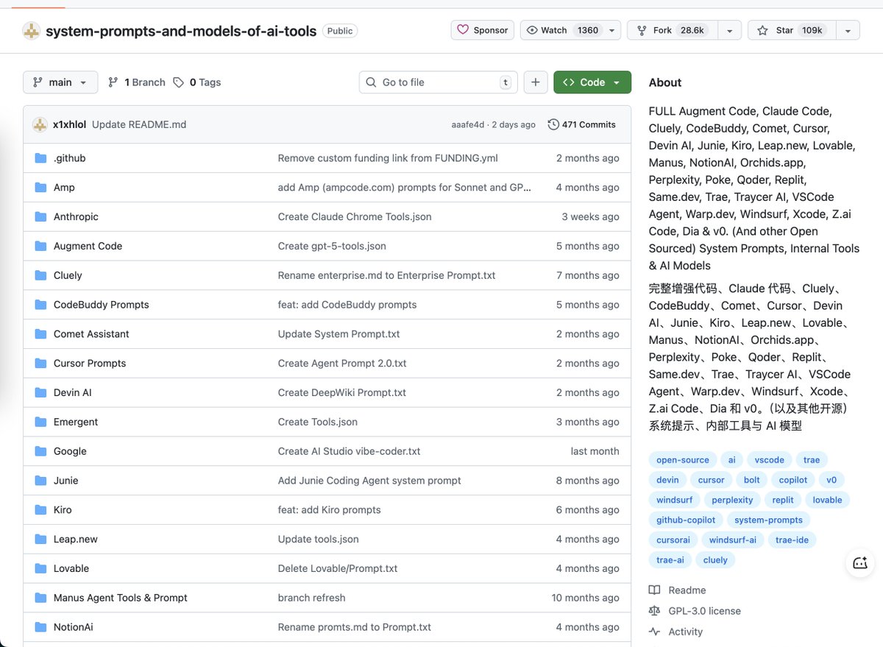
Task: Open the CodeBuddy Prompts folder
Action: 102,305
